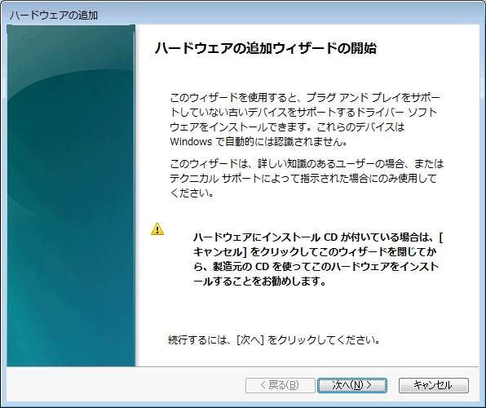Click the paragraph beginning このウィザードは、詳しい知識
The width and height of the screenshot is (486, 408).
307,179
